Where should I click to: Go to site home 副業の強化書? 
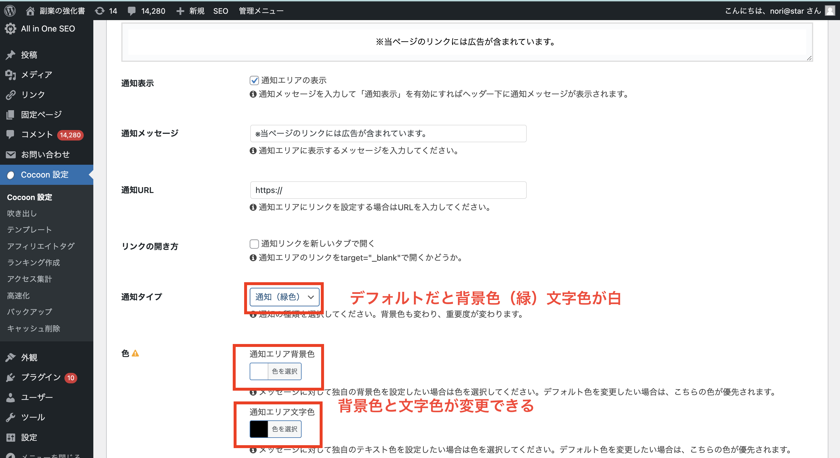[x=55, y=11]
